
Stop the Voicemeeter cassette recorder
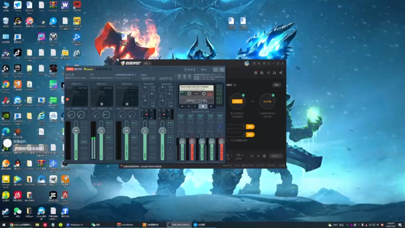click(x=203, y=106)
